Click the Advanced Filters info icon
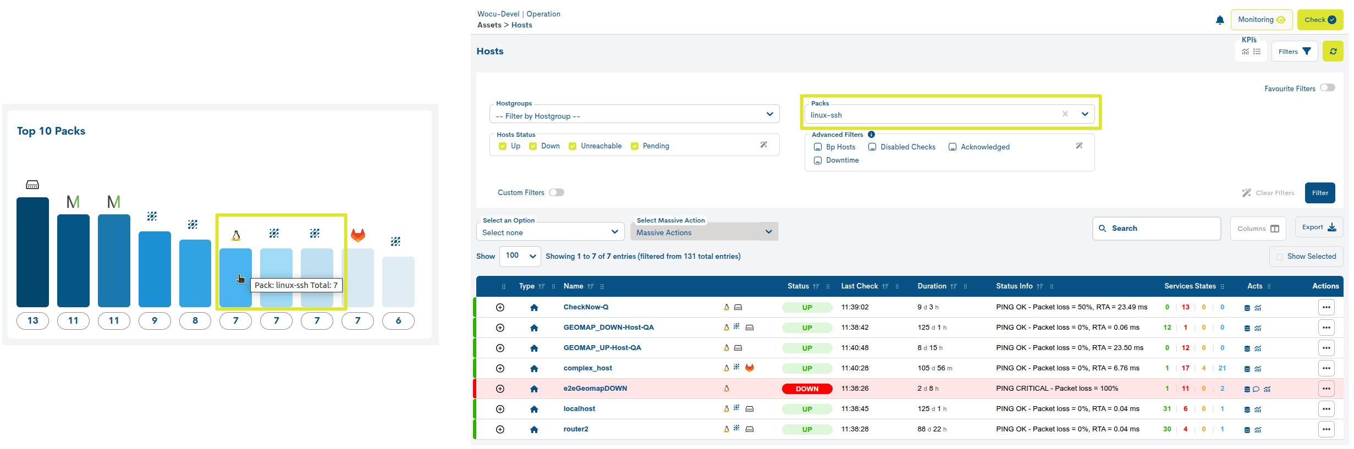 (x=871, y=135)
